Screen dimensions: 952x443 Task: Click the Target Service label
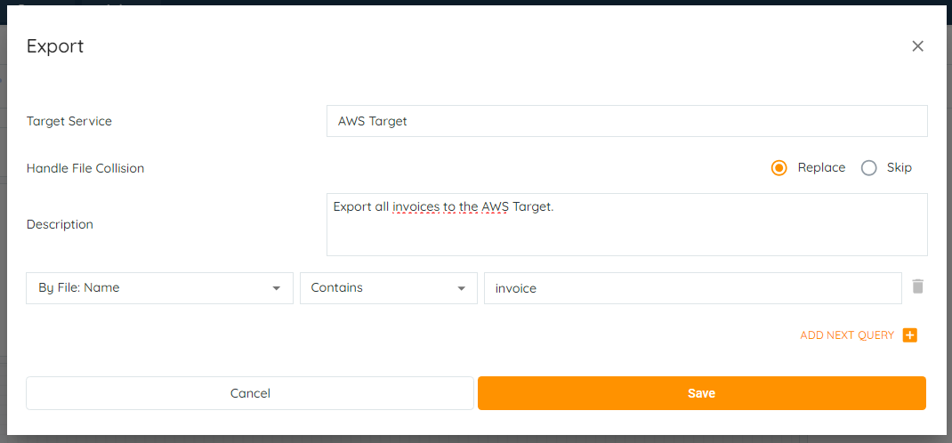click(x=69, y=121)
